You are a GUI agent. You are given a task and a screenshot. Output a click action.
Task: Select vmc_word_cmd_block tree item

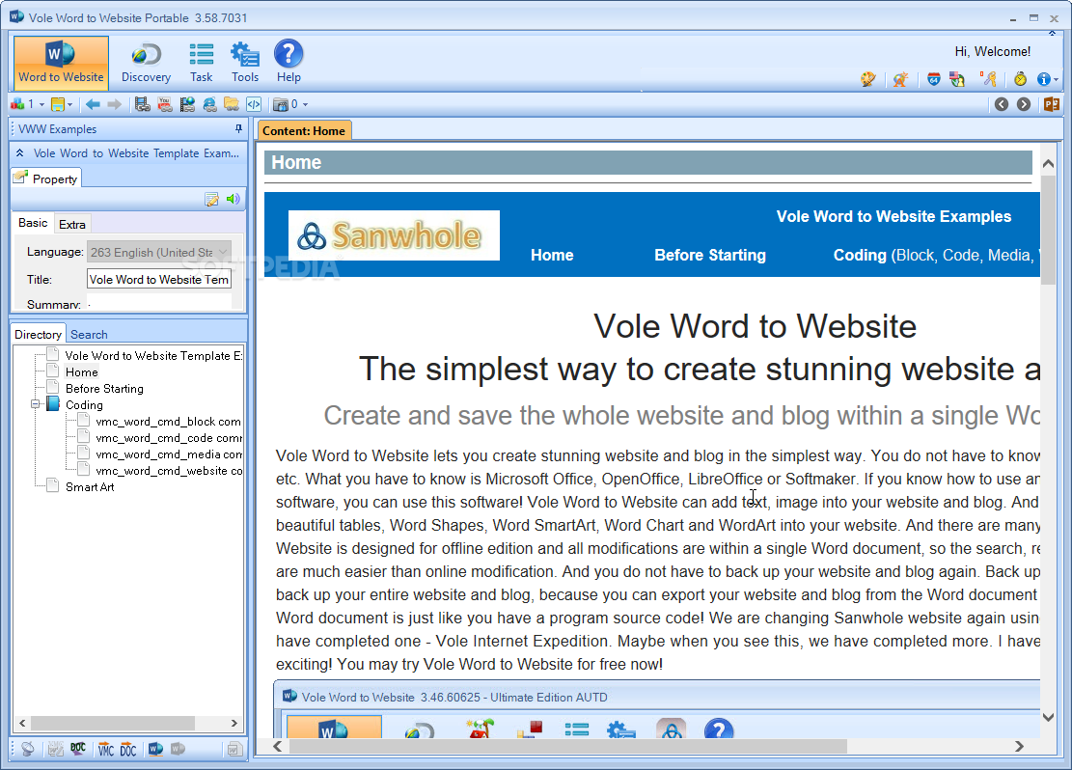pyautogui.click(x=168, y=422)
